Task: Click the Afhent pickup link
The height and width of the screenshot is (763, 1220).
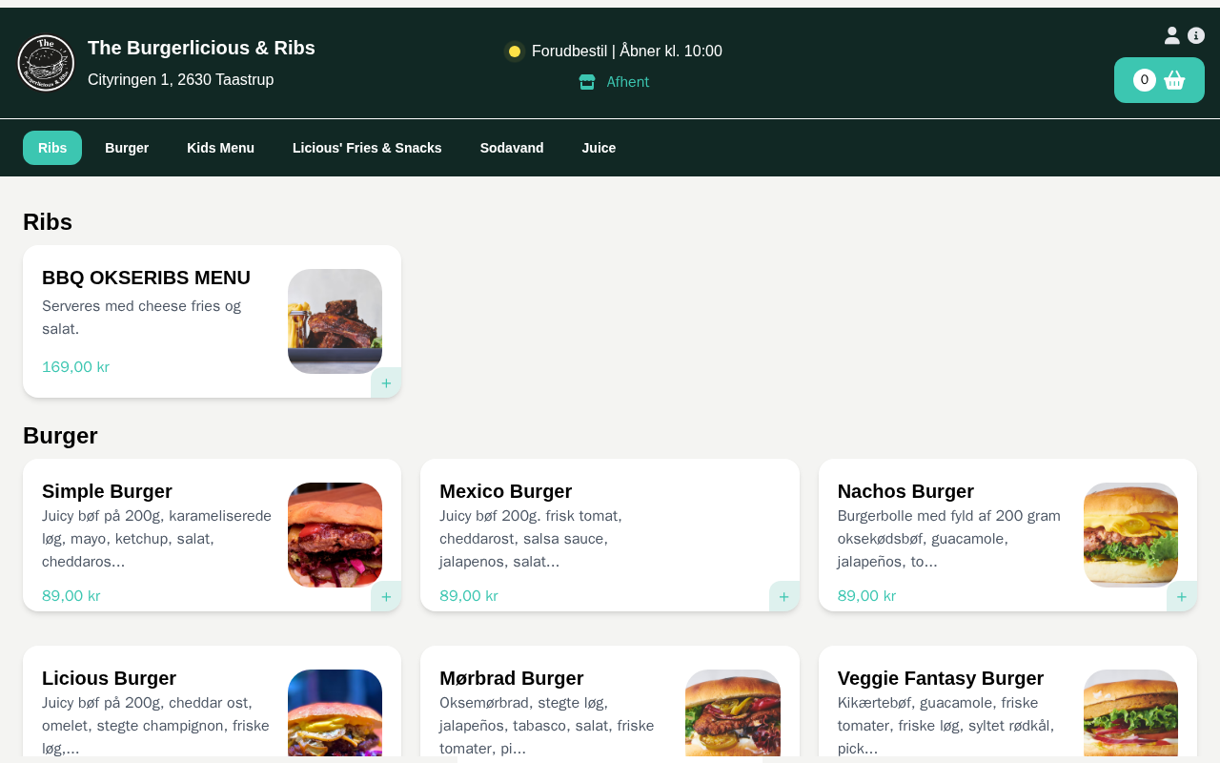Action: (627, 82)
